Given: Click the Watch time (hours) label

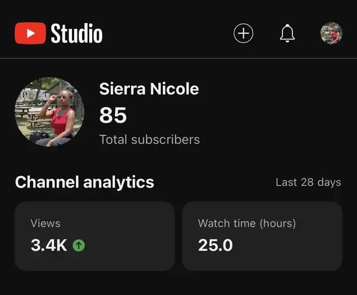Looking at the screenshot, I should click(247, 223).
